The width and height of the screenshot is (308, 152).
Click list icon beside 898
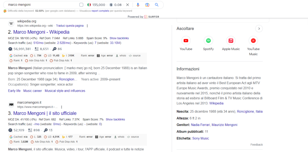point(30,130)
